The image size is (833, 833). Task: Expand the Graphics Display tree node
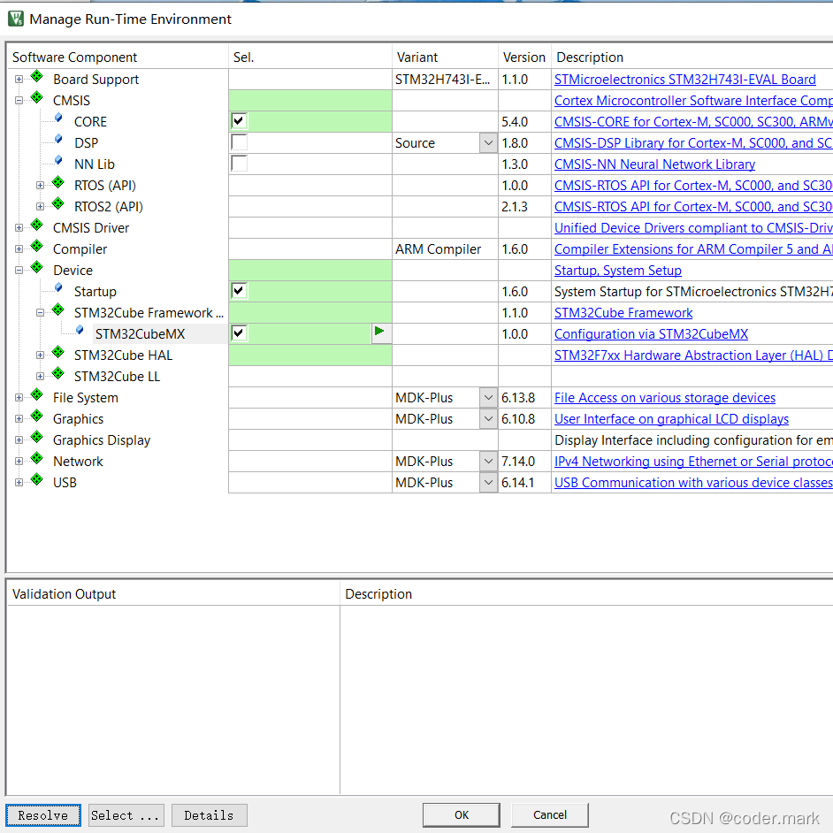pyautogui.click(x=19, y=439)
